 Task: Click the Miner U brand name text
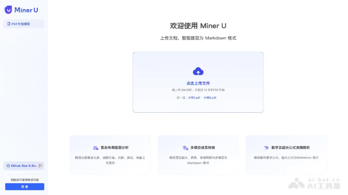pos(26,10)
